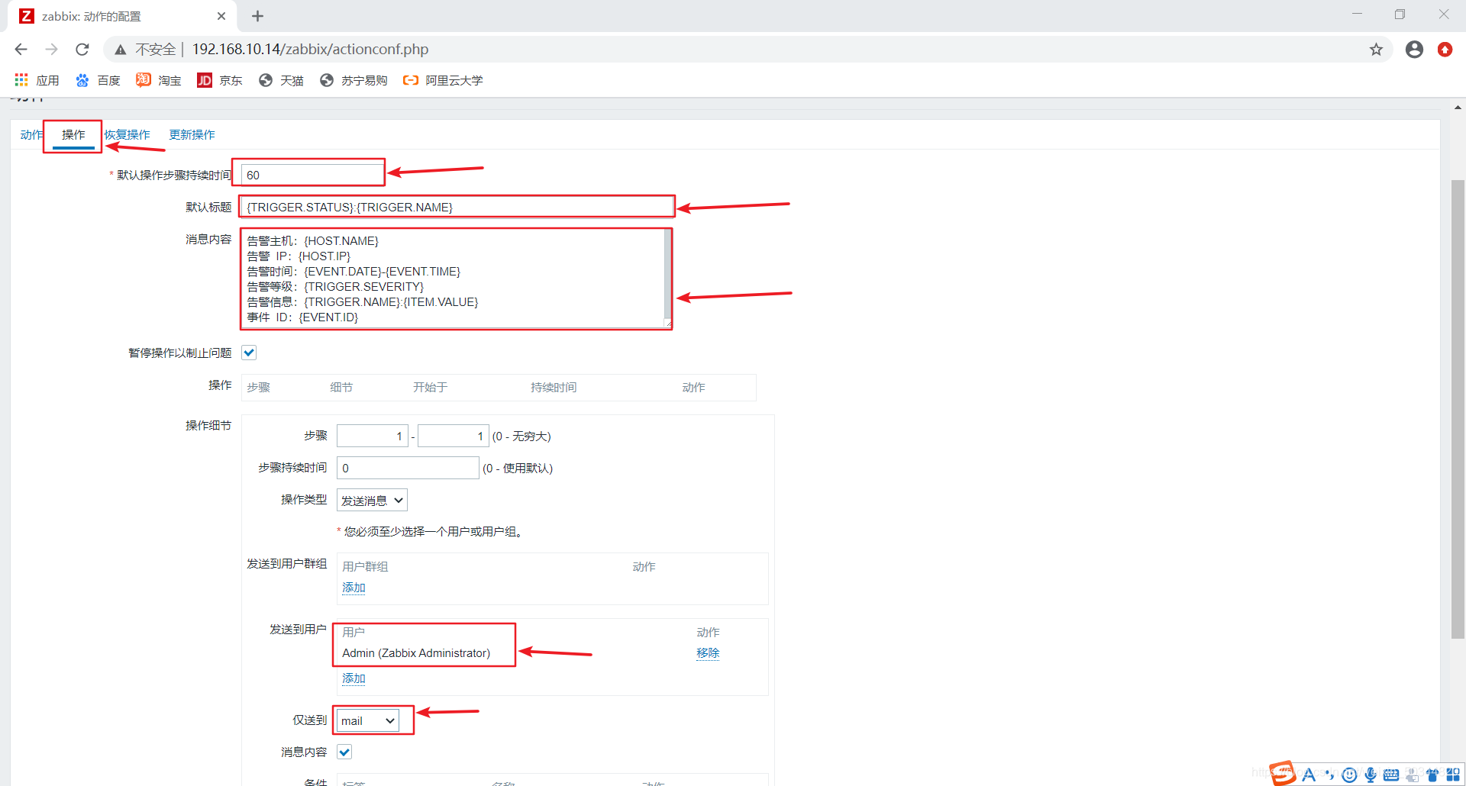The image size is (1466, 786).
Task: Click the 细节 column header
Action: pyautogui.click(x=341, y=388)
